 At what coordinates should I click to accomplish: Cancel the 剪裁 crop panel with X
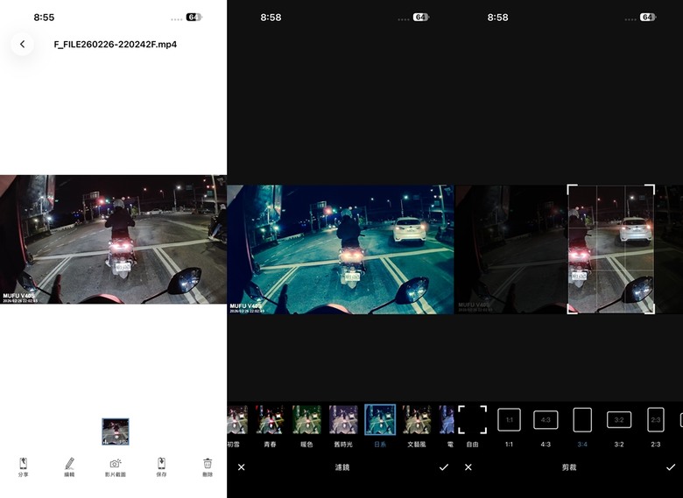[468, 467]
